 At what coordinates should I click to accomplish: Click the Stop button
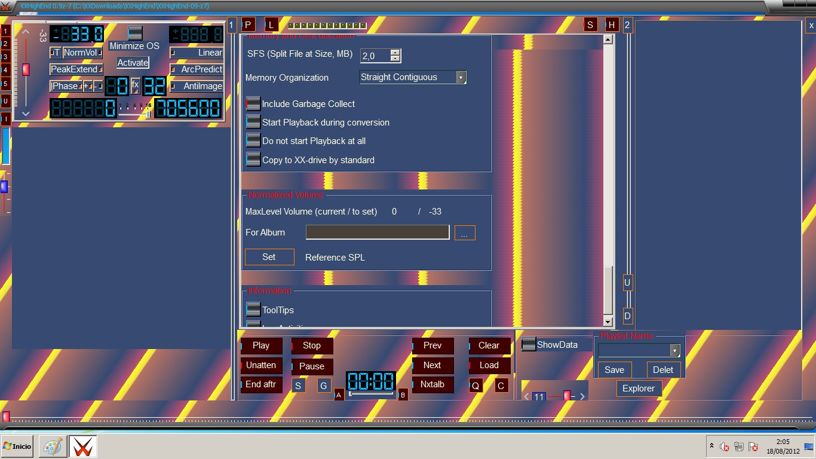click(312, 345)
